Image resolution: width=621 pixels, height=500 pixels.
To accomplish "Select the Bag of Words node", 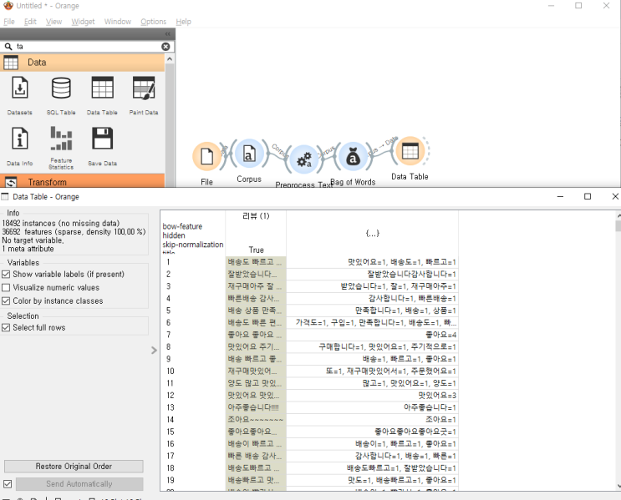I will click(353, 157).
